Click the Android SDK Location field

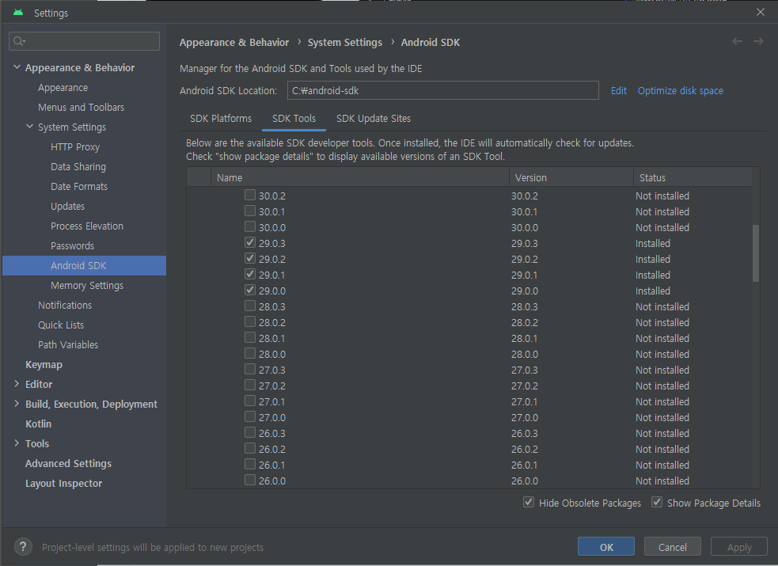tap(442, 90)
